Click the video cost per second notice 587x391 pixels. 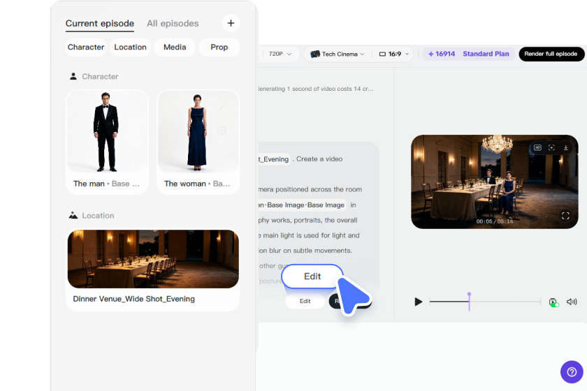pos(316,89)
